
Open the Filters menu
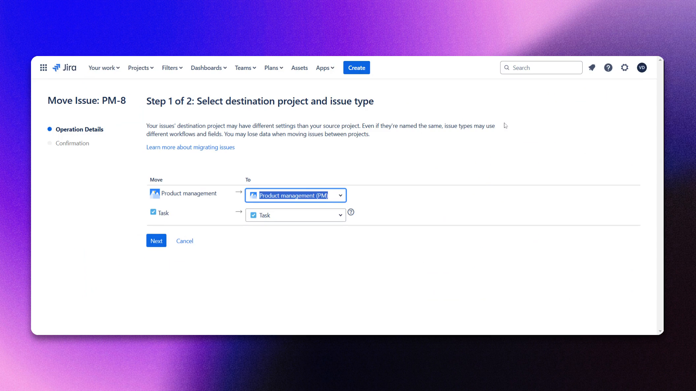pos(172,68)
